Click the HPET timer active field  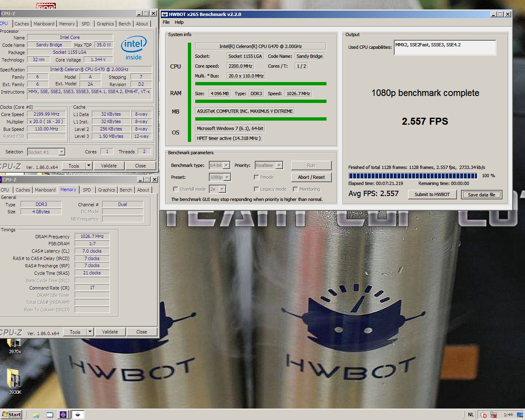point(228,138)
